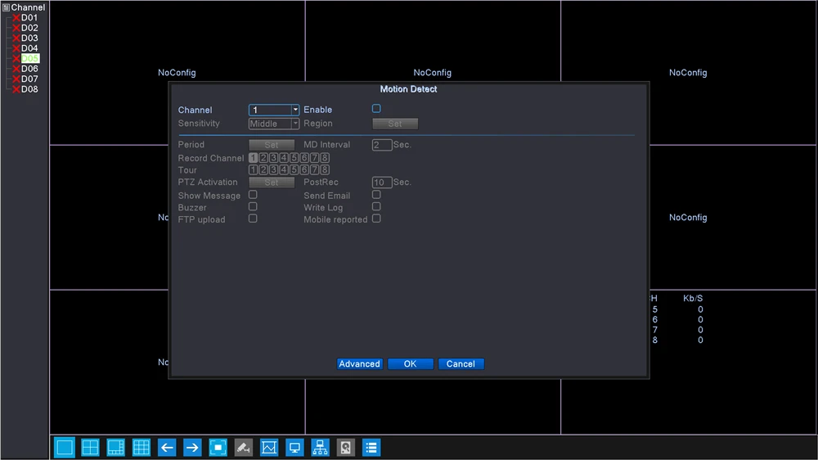Click Kb/S column header
This screenshot has height=460, width=818.
click(693, 298)
